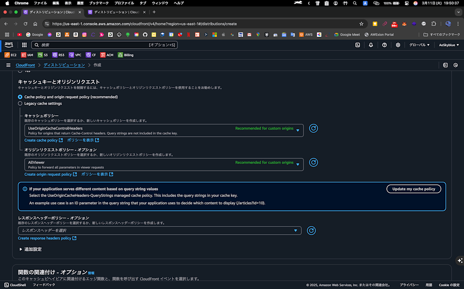The image size is (464, 289).
Task: Open the 履歴 menu
Action: tap(80, 3)
